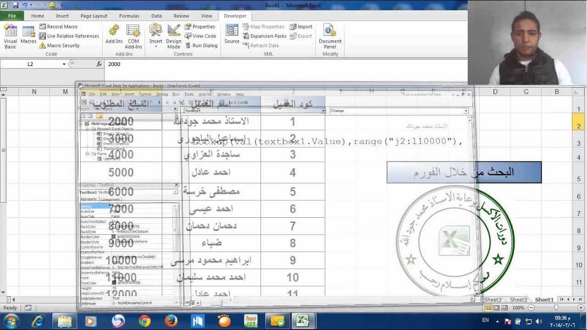Open Change procedure dropdown in VBA window
The image size is (587, 330).
point(466,111)
